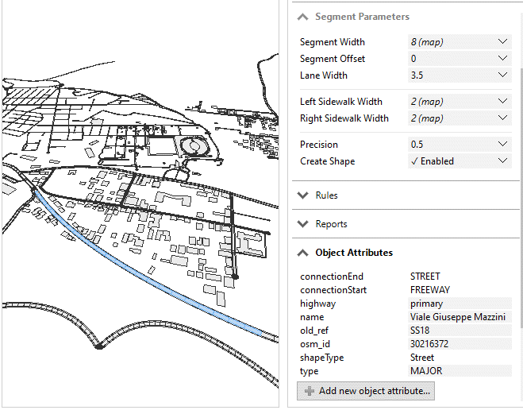Screen dimensions: 523x410
Task: Expand the Reports section
Action: click(x=302, y=224)
